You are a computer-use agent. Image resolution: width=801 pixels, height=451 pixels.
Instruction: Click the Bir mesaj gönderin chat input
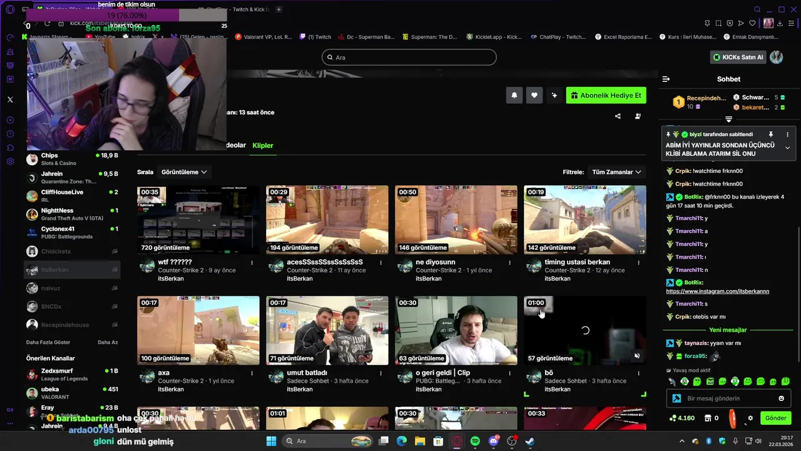click(x=728, y=398)
